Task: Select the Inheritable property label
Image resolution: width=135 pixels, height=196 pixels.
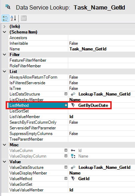Action: [x=19, y=43]
